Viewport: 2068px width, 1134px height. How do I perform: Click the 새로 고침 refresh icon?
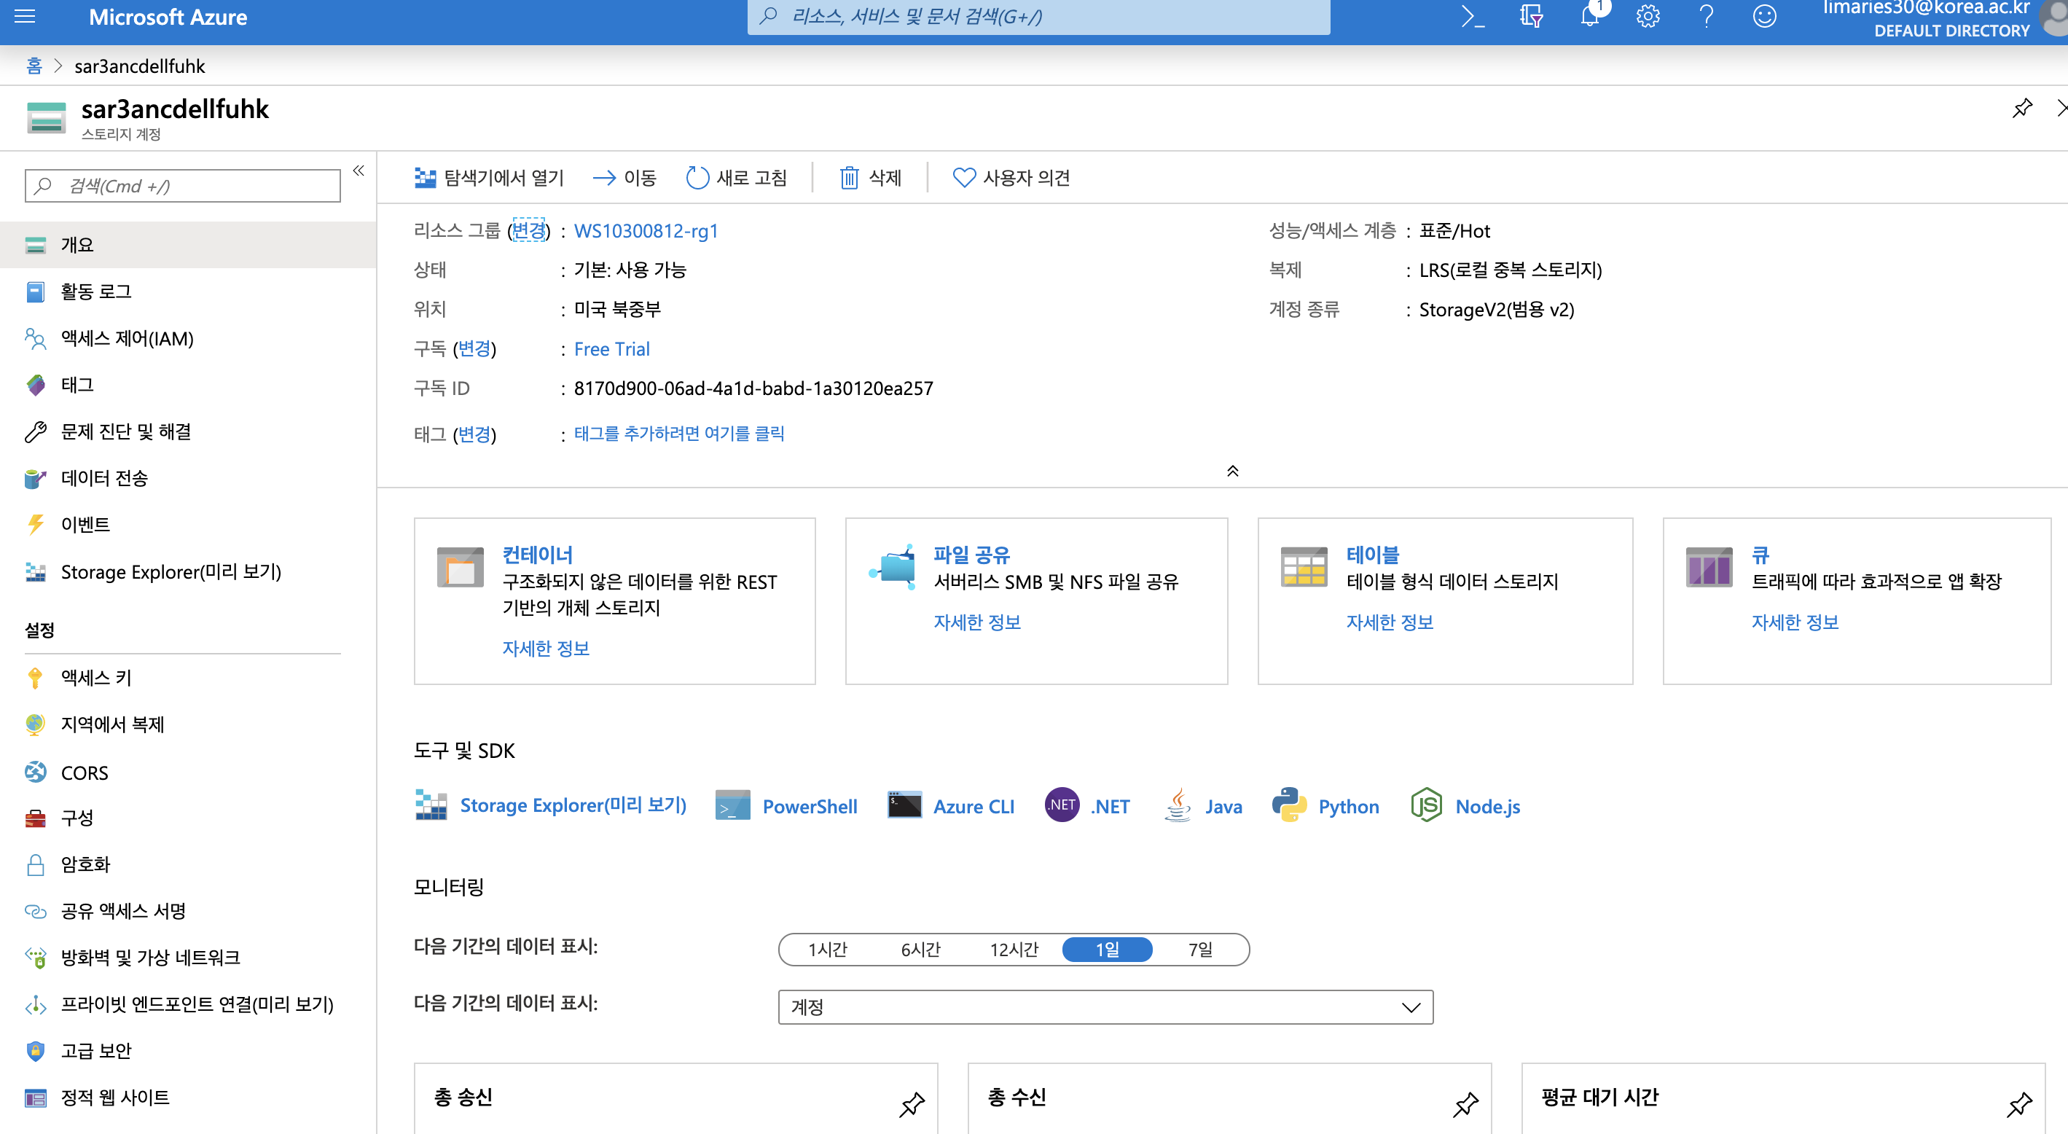tap(697, 178)
